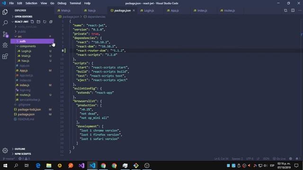Change the UTF-8 encoding setting
The width and height of the screenshot is (303, 170).
[x=250, y=159]
